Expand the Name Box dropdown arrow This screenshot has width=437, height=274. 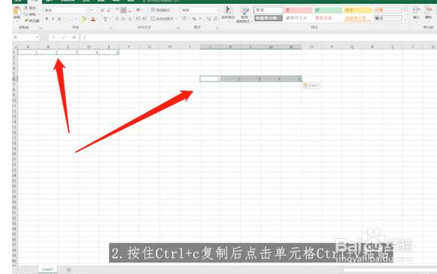(x=37, y=37)
